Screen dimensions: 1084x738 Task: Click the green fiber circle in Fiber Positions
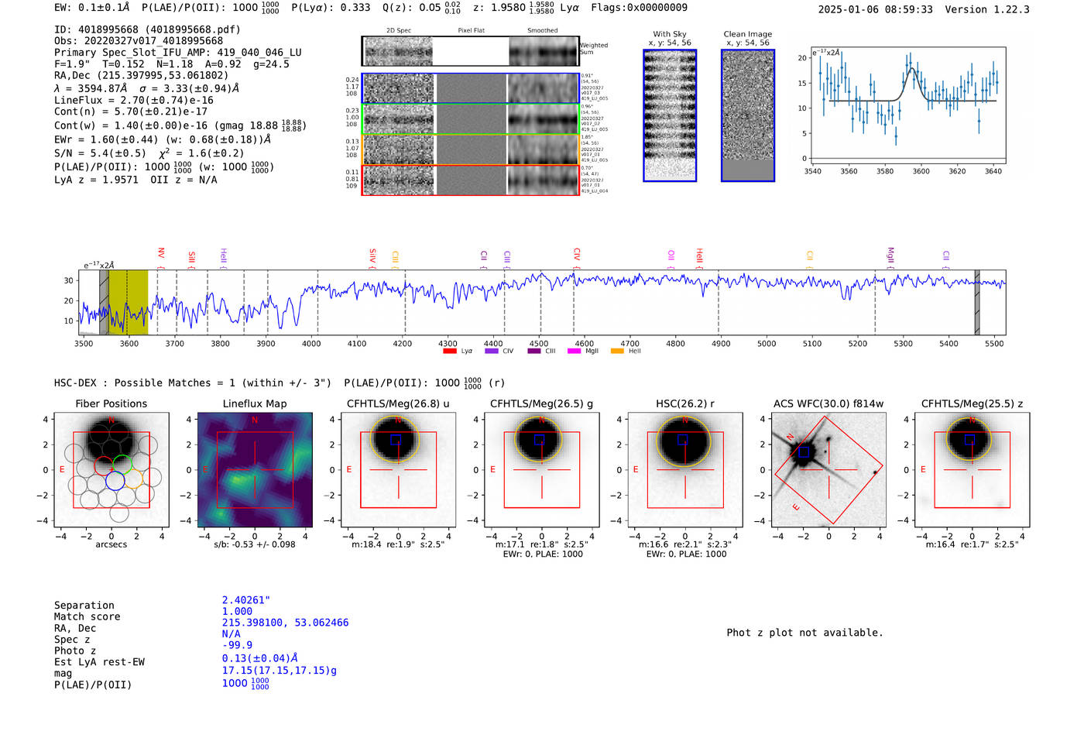(122, 465)
